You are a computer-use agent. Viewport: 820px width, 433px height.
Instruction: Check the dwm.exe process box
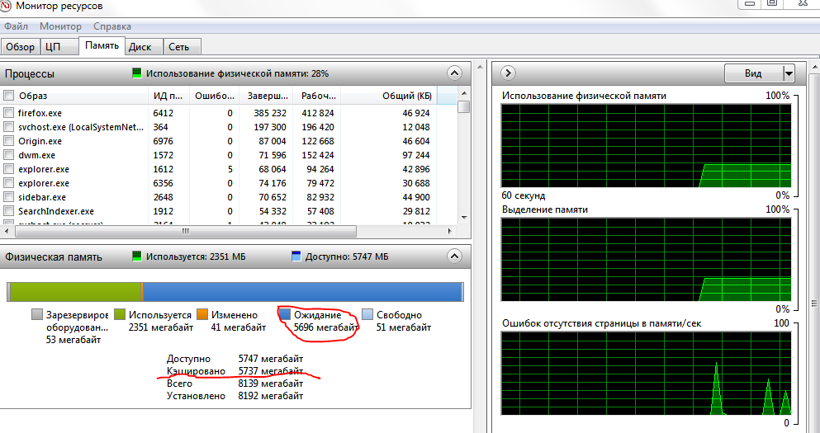pos(8,155)
